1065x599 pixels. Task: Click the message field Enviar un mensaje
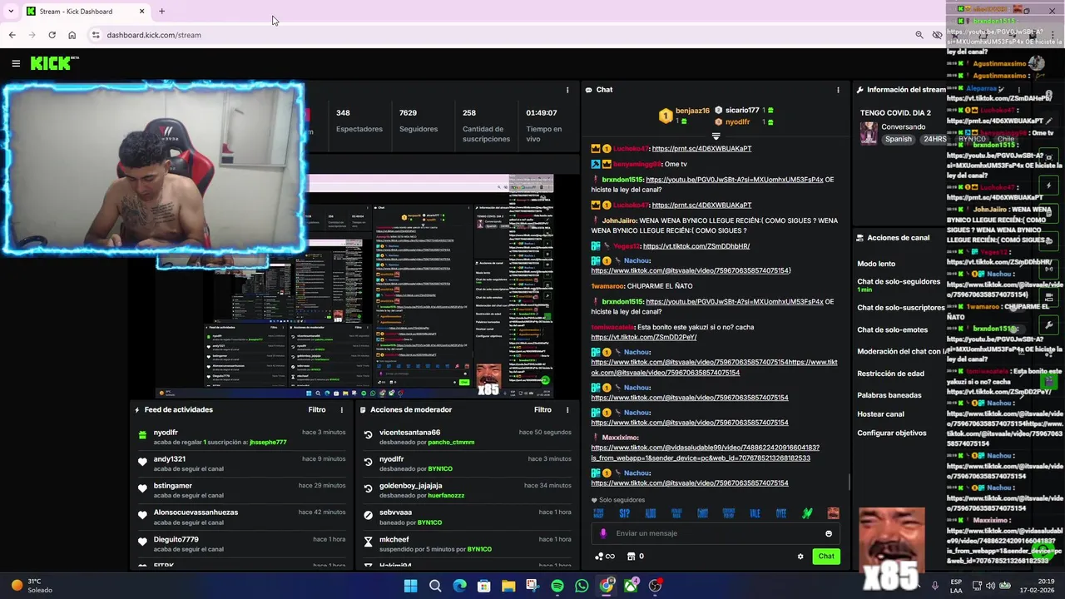click(714, 533)
